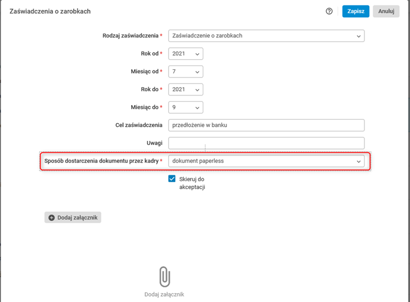This screenshot has height=302, width=410.
Task: Click the plus icon on Dodaj załącznik
Action: pos(52,217)
